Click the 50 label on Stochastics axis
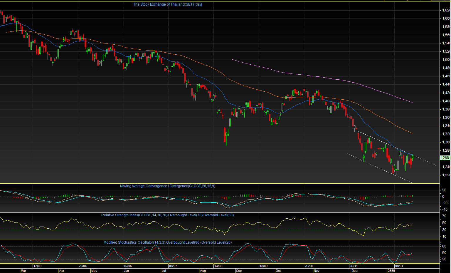This screenshot has height=273, width=451. pyautogui.click(x=444, y=253)
